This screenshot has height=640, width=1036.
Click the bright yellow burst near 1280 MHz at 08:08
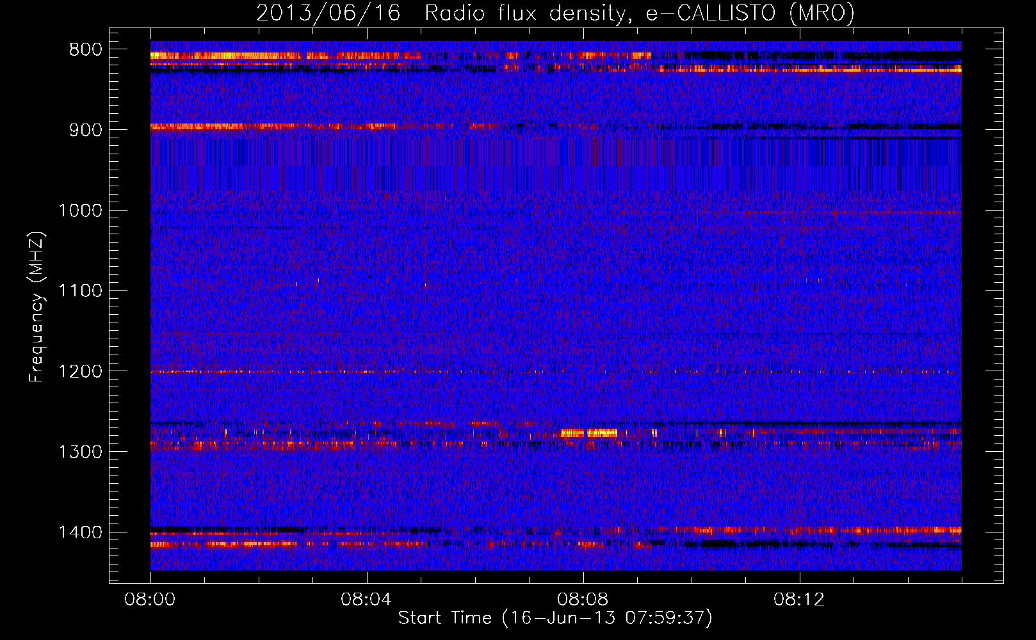click(589, 433)
